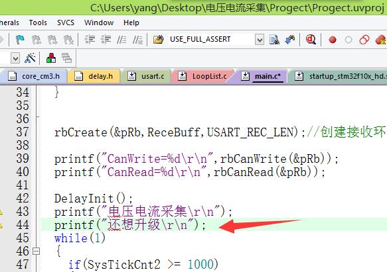Screen dimensions: 387x272
Task: Click incremental find binoculars icon
Action: point(290,40)
